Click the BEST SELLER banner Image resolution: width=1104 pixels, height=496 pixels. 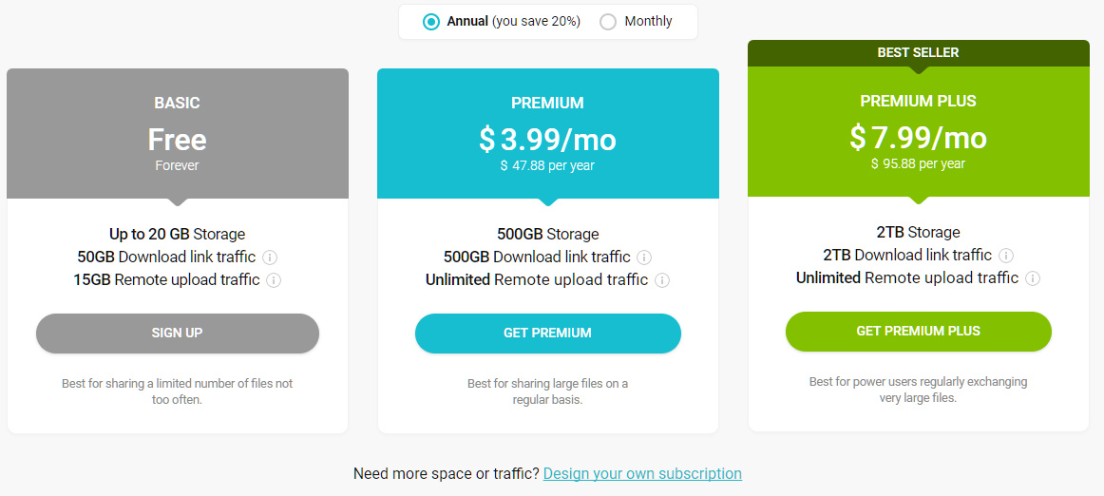918,53
